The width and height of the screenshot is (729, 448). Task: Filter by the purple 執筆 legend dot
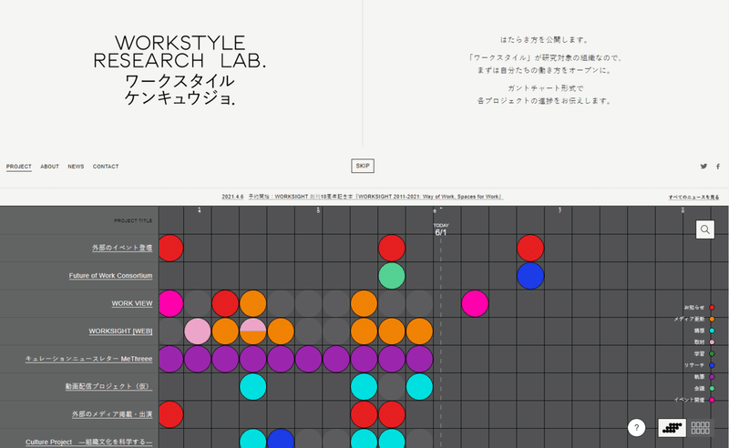(x=712, y=377)
